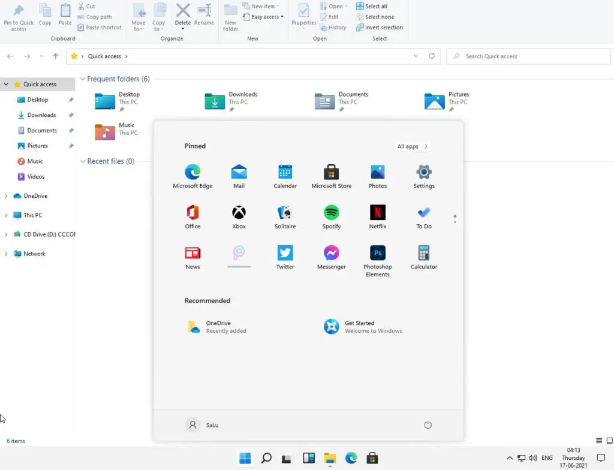Expand the Network tree node

[6, 254]
